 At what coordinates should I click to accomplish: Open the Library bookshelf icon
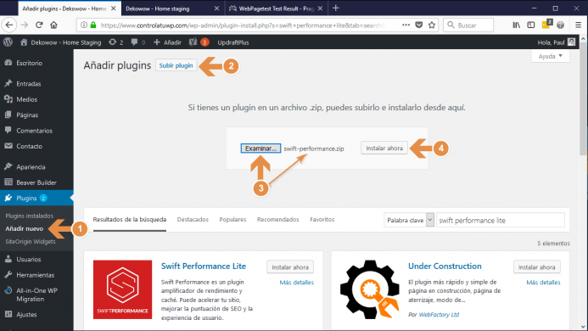click(517, 25)
